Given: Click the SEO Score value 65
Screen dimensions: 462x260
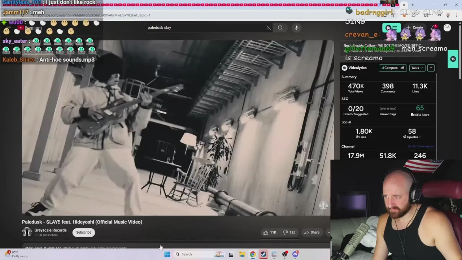Looking at the screenshot, I should pyautogui.click(x=420, y=108).
